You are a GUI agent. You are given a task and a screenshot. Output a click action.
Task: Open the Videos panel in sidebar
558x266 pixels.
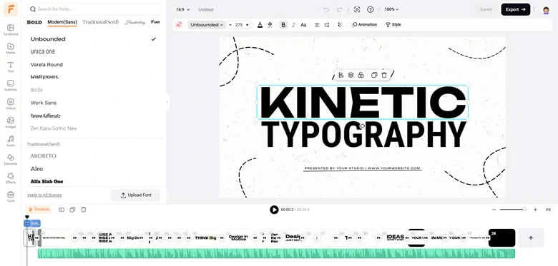pyautogui.click(x=11, y=103)
